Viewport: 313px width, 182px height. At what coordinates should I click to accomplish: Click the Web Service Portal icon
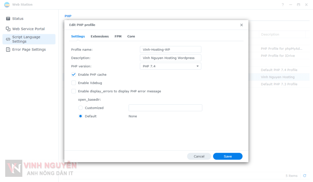8,29
